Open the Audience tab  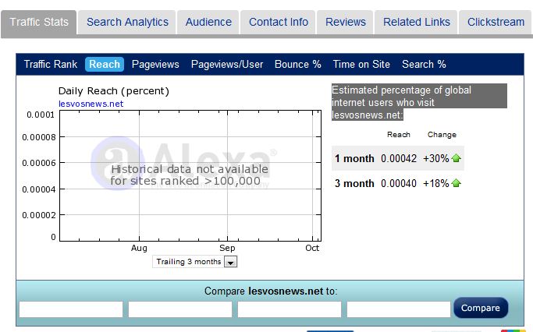[x=208, y=22]
